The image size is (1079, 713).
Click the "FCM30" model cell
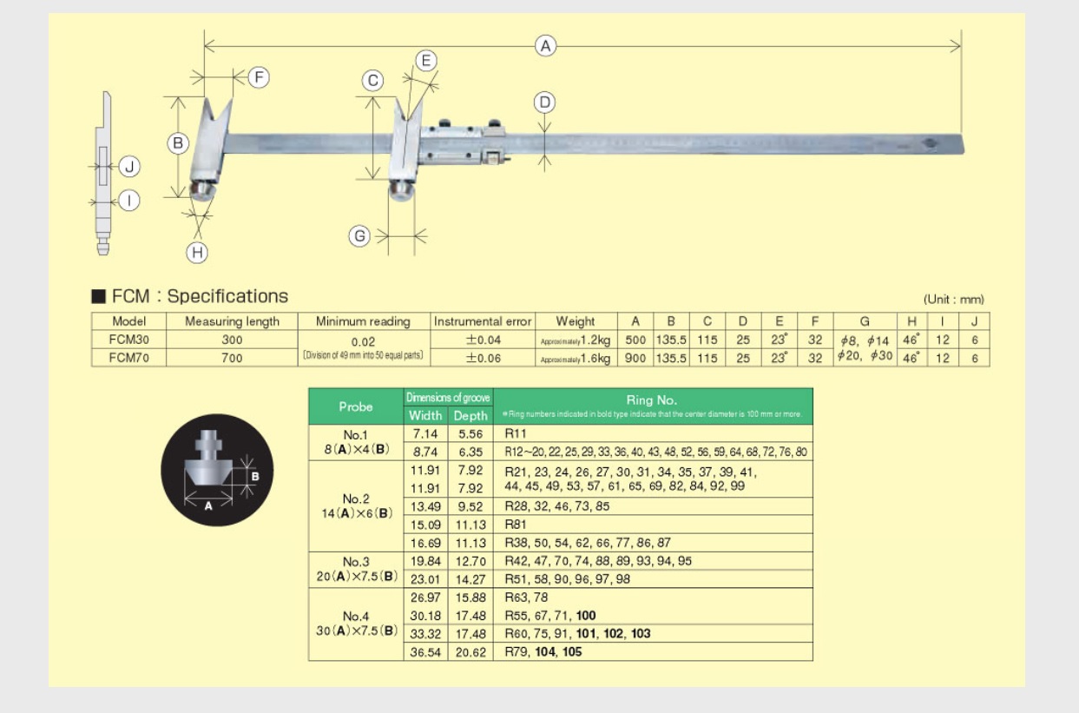coord(128,339)
